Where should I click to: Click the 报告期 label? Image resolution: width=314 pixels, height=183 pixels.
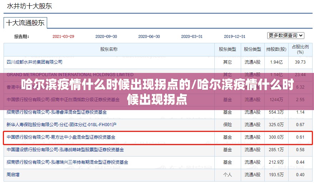point(22,36)
